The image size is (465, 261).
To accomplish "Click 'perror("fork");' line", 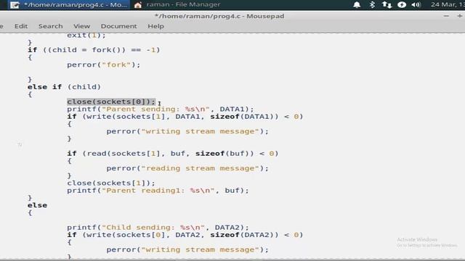I will point(103,65).
